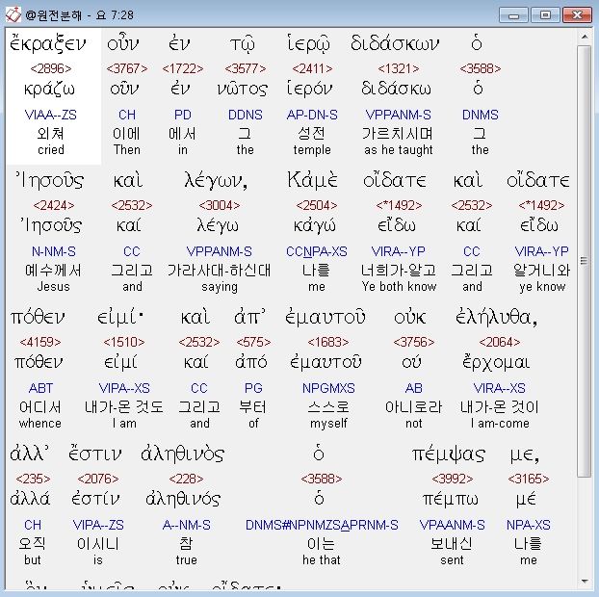Click Strong's number <3992>
This screenshot has width=599, height=597.
coord(453,479)
